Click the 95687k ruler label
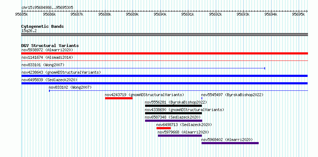 click(x=77, y=14)
